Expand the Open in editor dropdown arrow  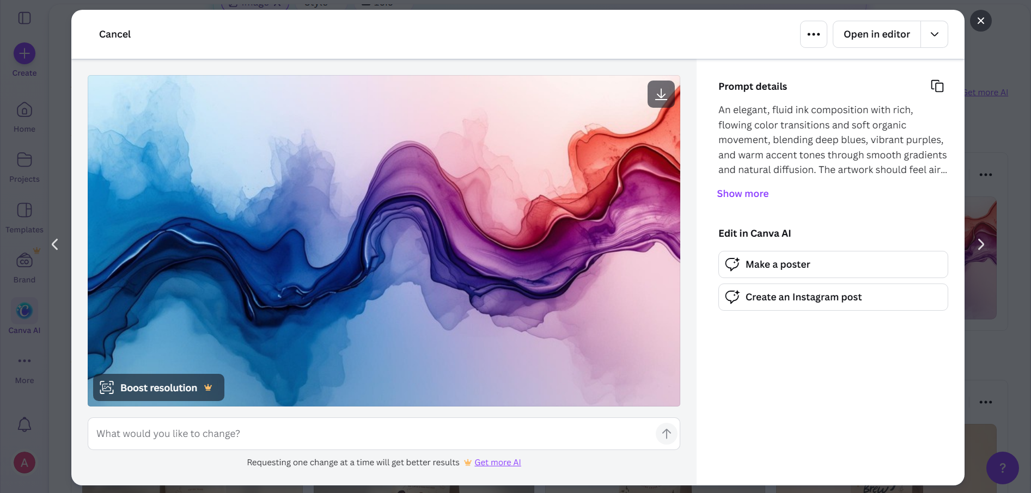pyautogui.click(x=935, y=34)
